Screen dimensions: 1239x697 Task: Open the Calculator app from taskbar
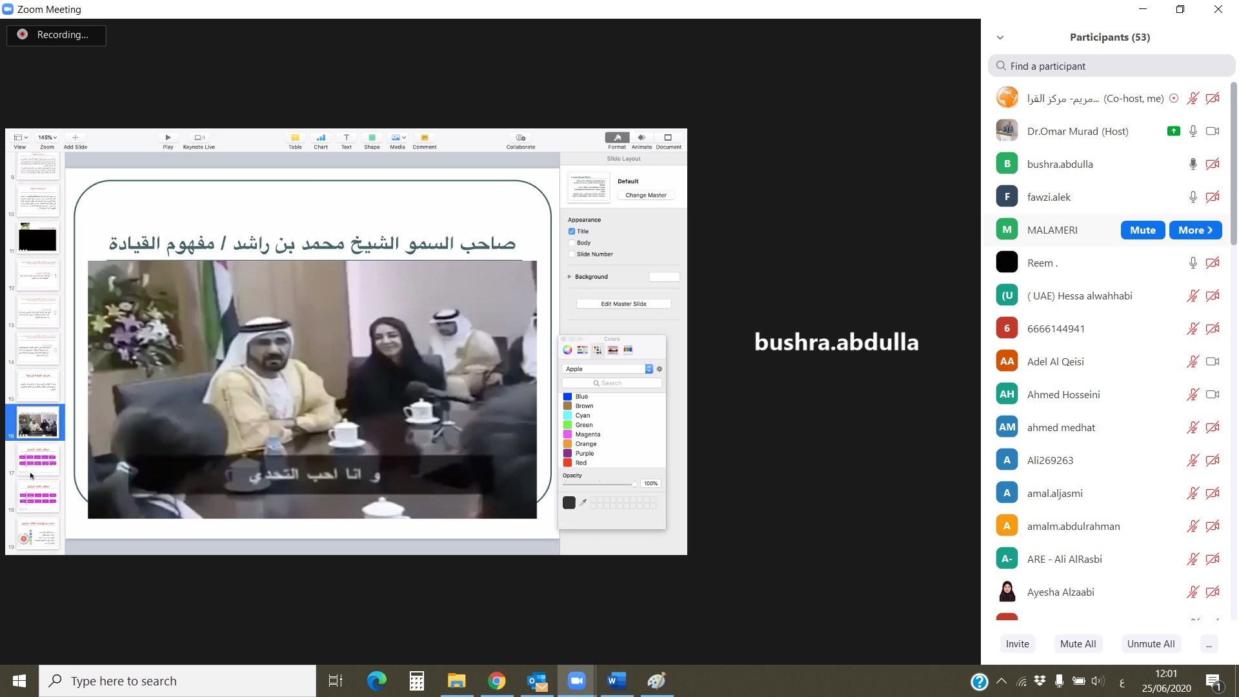pos(417,681)
